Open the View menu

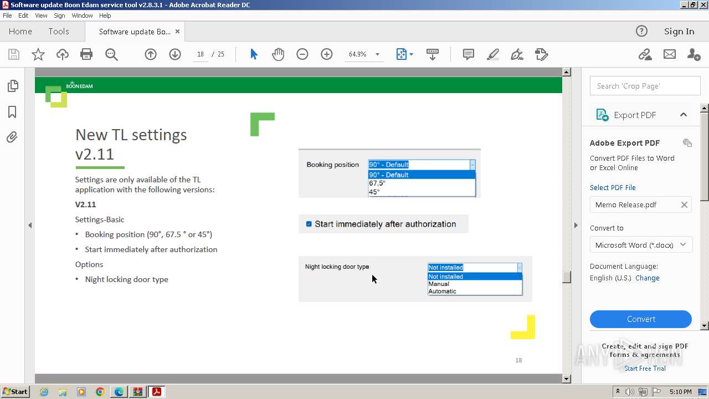coord(42,16)
